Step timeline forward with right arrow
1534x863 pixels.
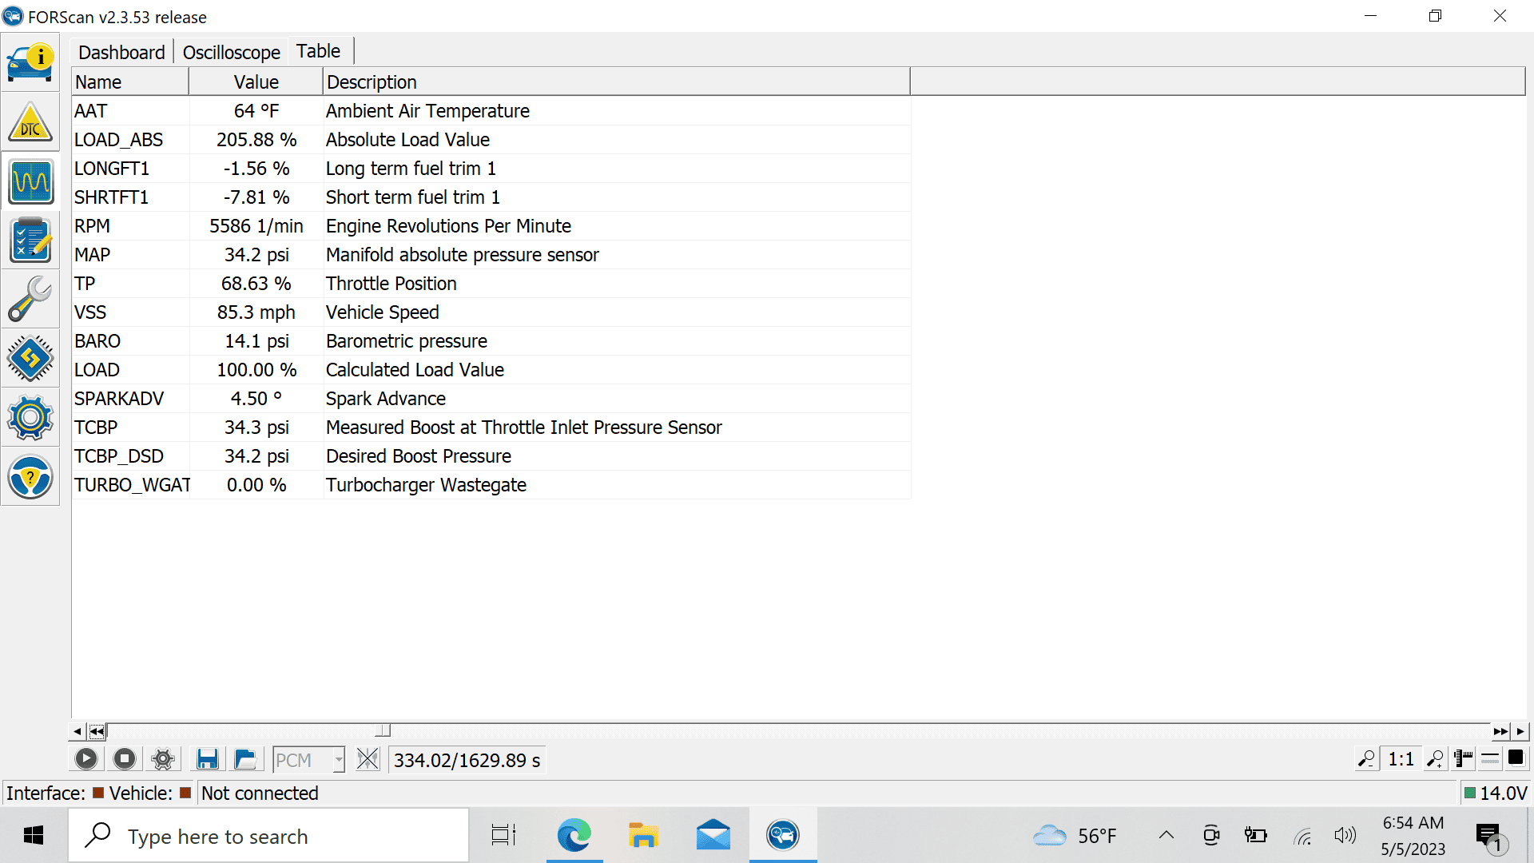(1520, 731)
